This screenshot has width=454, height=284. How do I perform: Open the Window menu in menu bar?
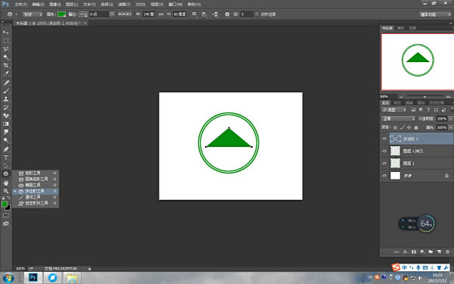[176, 5]
